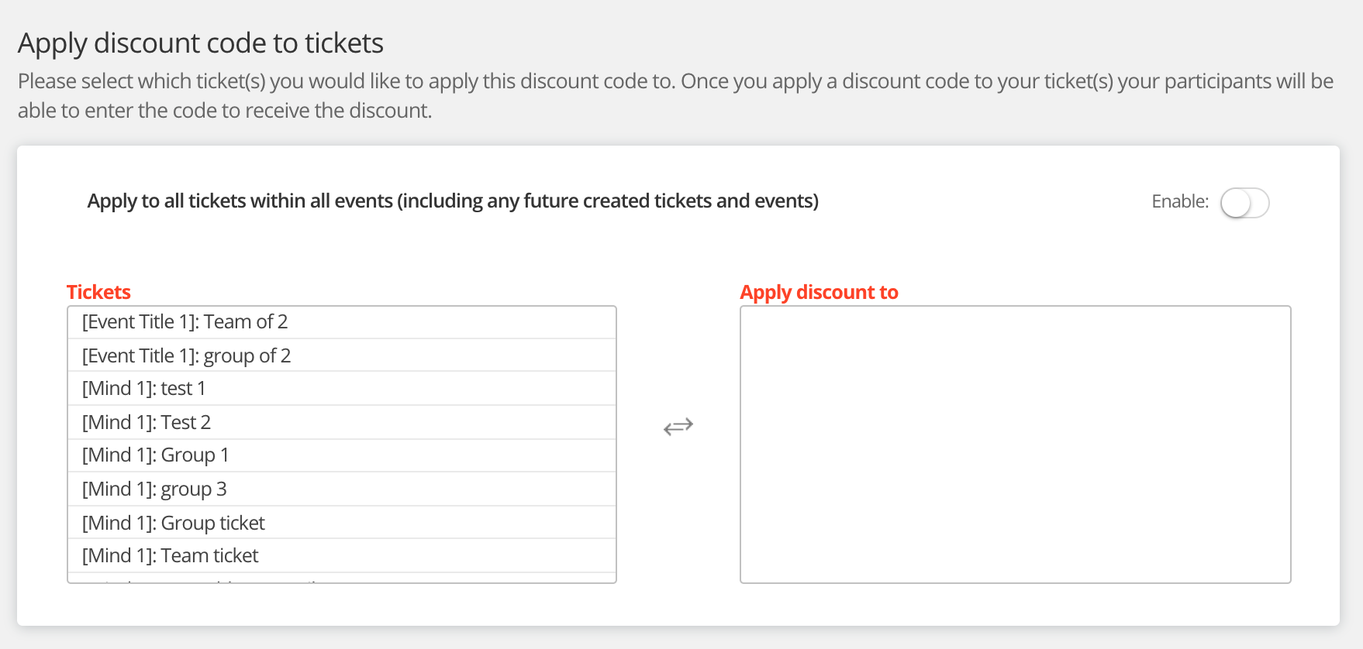Choose the "[Mind 1]: Group ticket" entry
This screenshot has width=1363, height=649.
point(174,523)
